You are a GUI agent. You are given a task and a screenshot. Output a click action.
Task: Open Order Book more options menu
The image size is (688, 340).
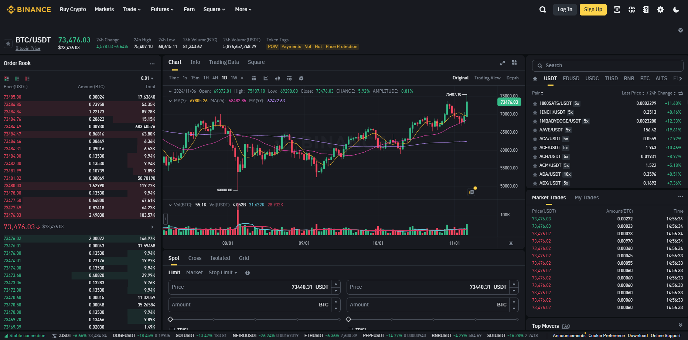click(152, 63)
